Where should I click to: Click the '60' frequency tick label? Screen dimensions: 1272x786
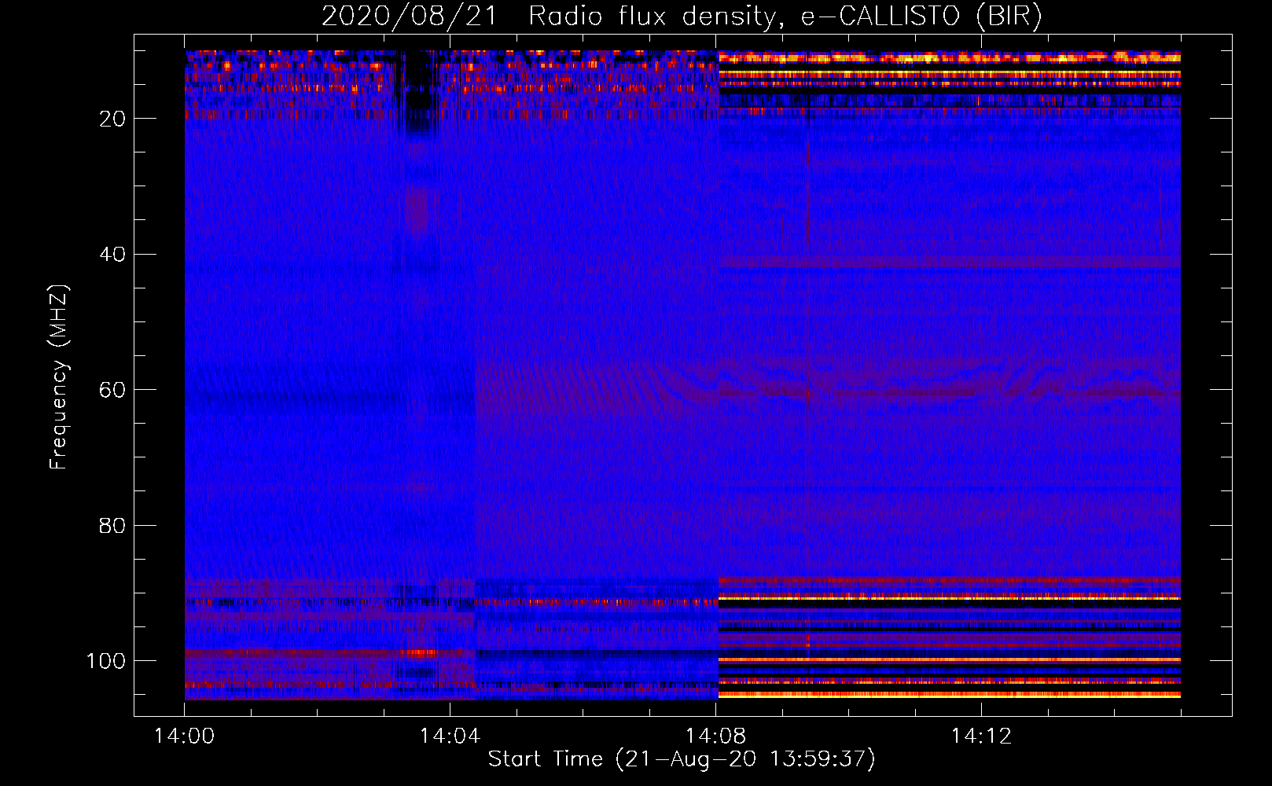pyautogui.click(x=113, y=390)
